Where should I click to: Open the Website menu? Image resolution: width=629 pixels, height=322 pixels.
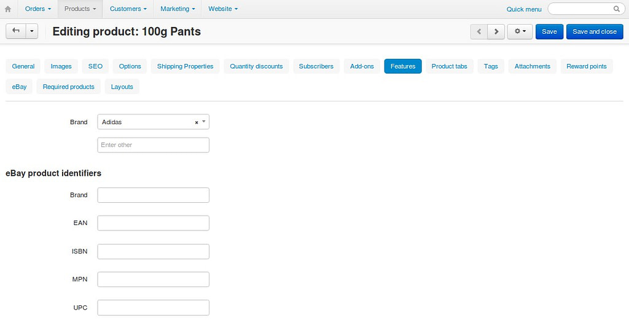tap(223, 9)
